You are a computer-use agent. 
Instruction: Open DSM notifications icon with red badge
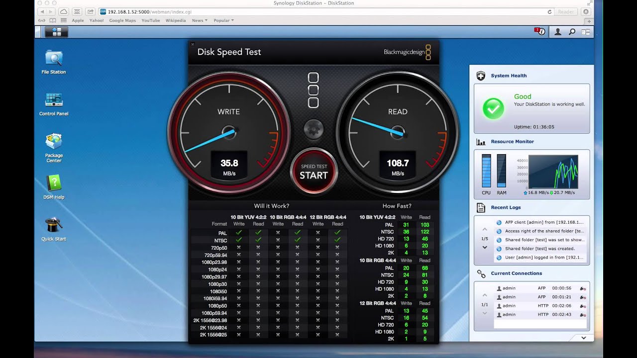[540, 31]
